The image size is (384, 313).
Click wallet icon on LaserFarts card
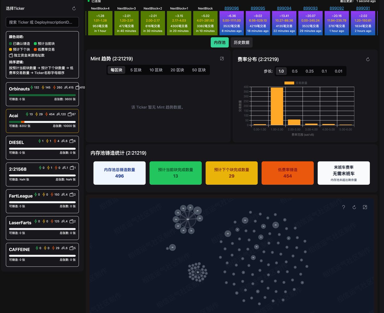(x=72, y=221)
